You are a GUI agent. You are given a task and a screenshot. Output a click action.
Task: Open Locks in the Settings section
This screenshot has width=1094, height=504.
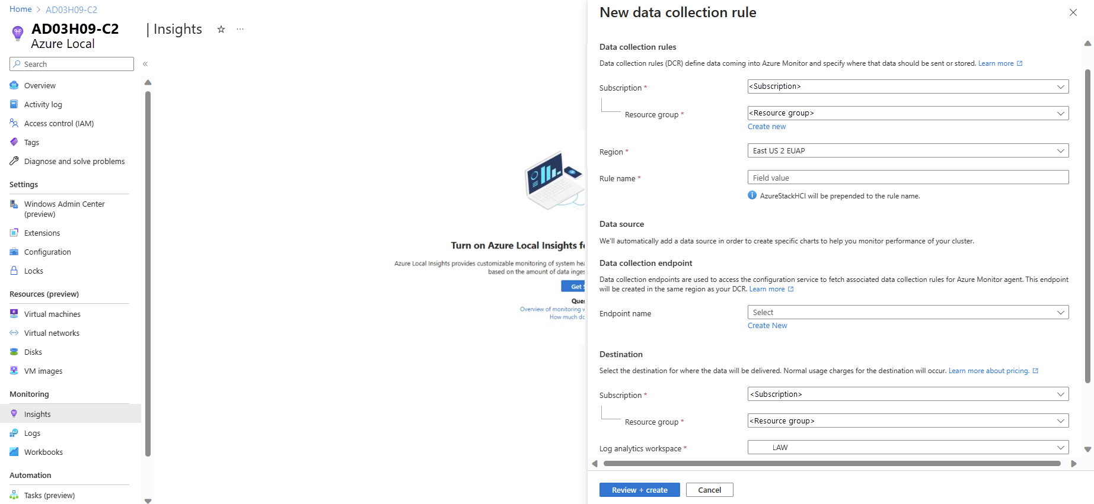click(x=34, y=271)
